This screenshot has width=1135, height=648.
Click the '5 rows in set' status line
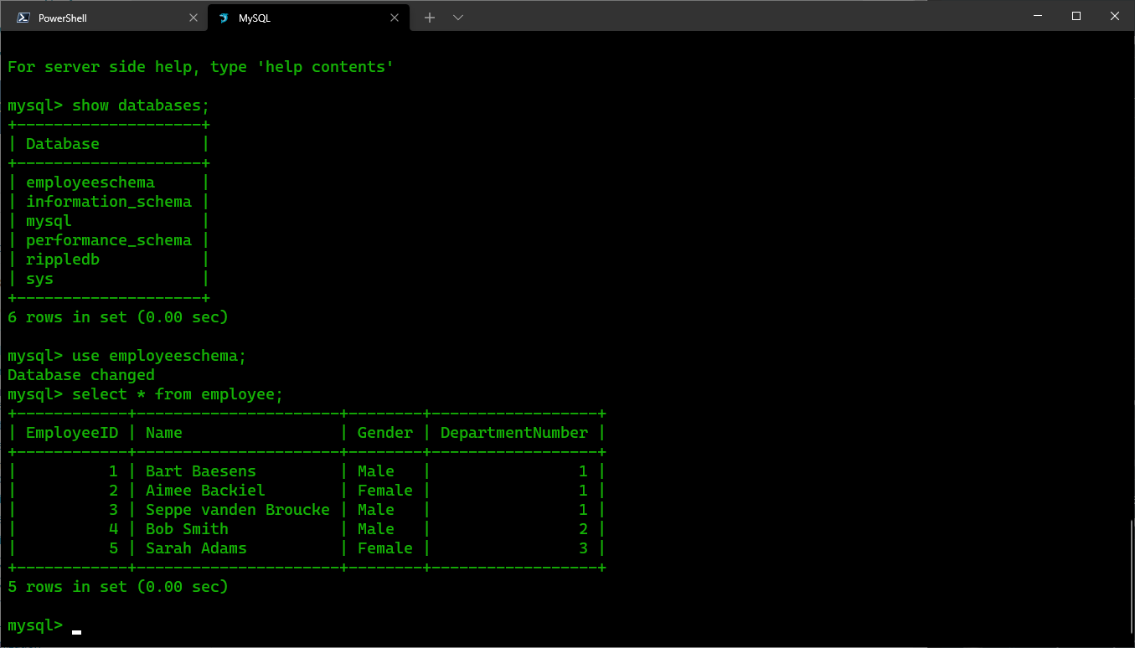(116, 586)
